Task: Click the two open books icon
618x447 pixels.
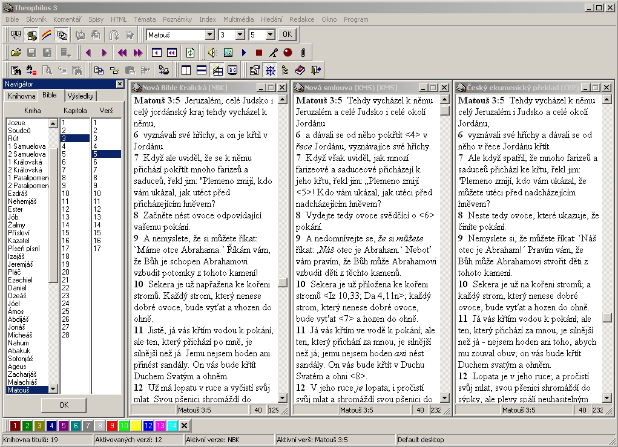Action: [x=16, y=35]
